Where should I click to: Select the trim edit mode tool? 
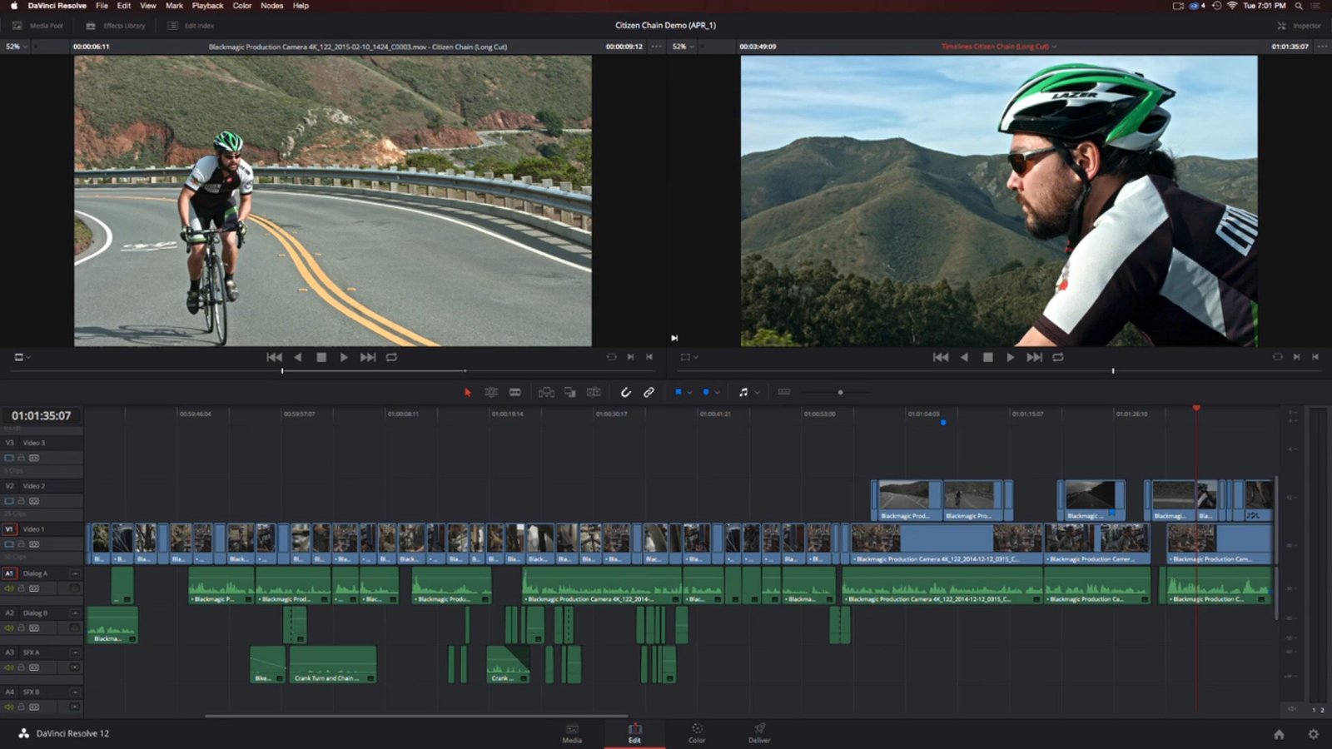tap(491, 391)
